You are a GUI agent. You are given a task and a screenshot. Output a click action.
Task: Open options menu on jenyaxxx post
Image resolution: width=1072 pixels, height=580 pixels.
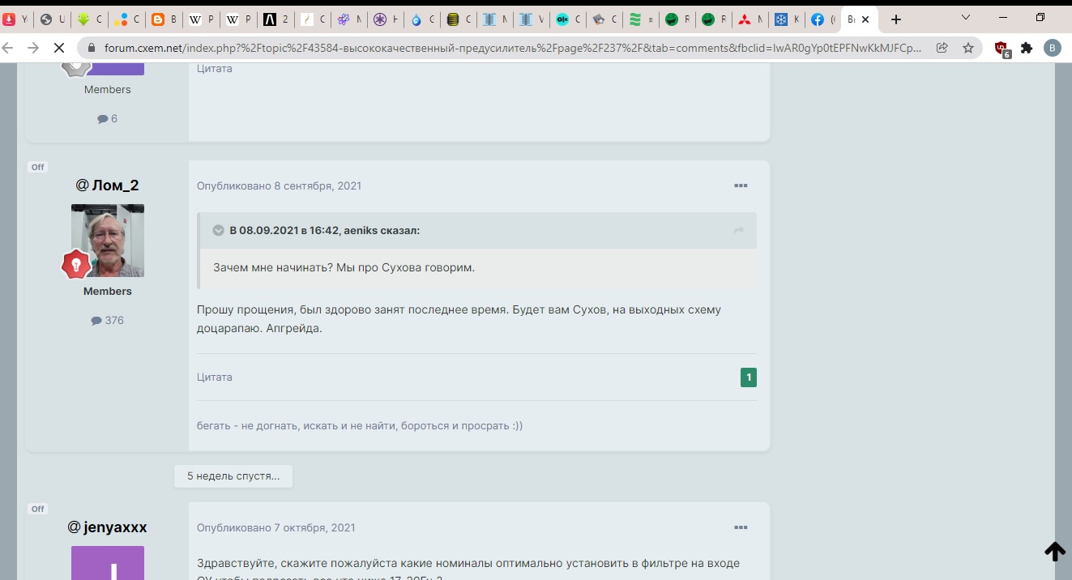(741, 527)
